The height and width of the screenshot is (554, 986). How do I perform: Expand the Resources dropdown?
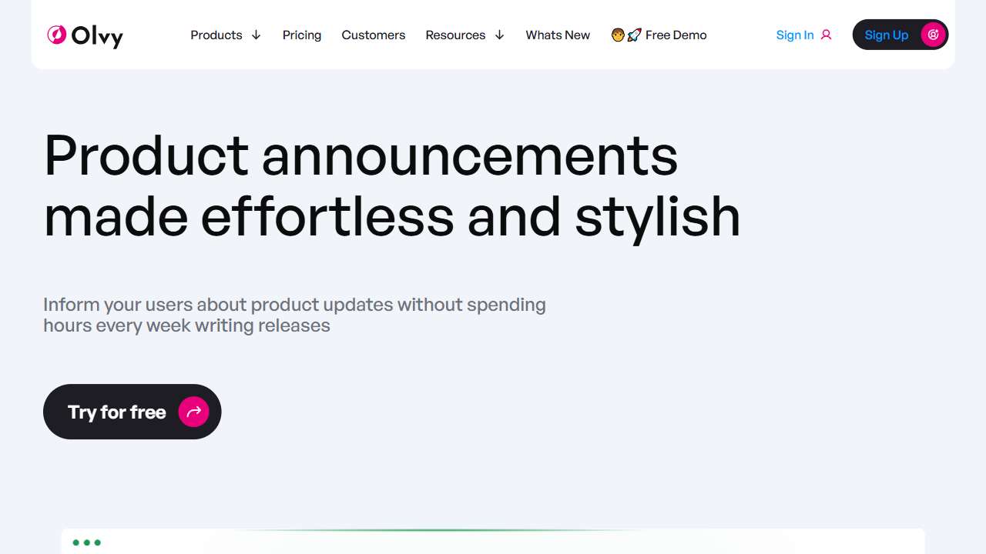coord(455,35)
